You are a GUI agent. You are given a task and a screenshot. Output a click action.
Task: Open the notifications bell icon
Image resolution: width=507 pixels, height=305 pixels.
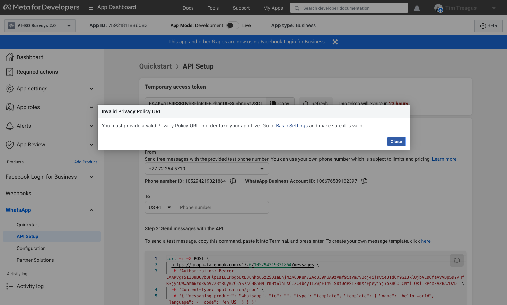[x=417, y=8]
